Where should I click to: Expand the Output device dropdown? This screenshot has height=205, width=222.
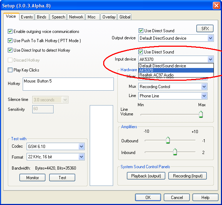(210, 38)
